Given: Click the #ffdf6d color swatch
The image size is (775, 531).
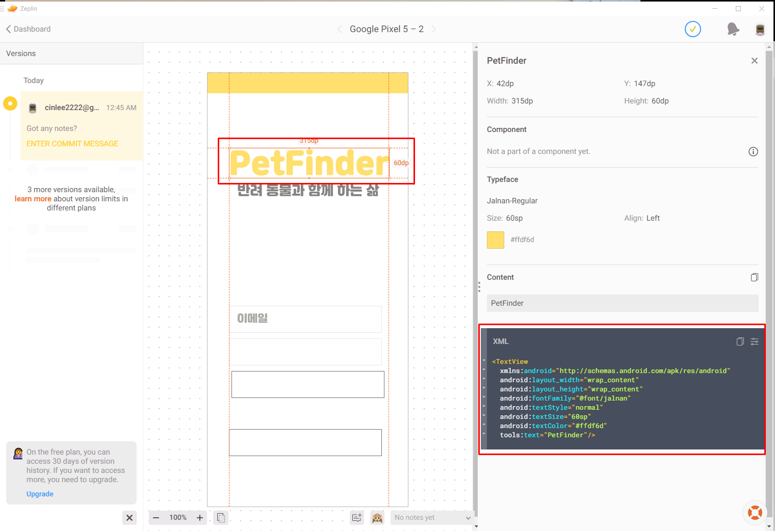Looking at the screenshot, I should click(496, 240).
